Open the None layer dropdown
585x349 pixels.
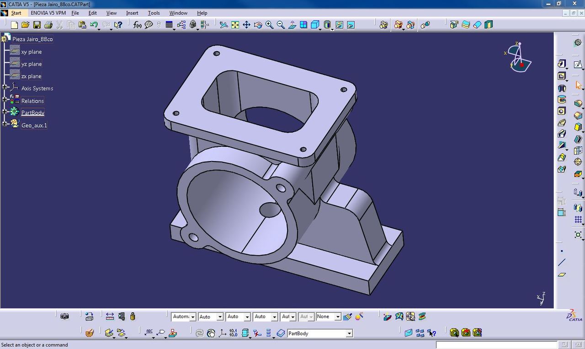(x=338, y=317)
